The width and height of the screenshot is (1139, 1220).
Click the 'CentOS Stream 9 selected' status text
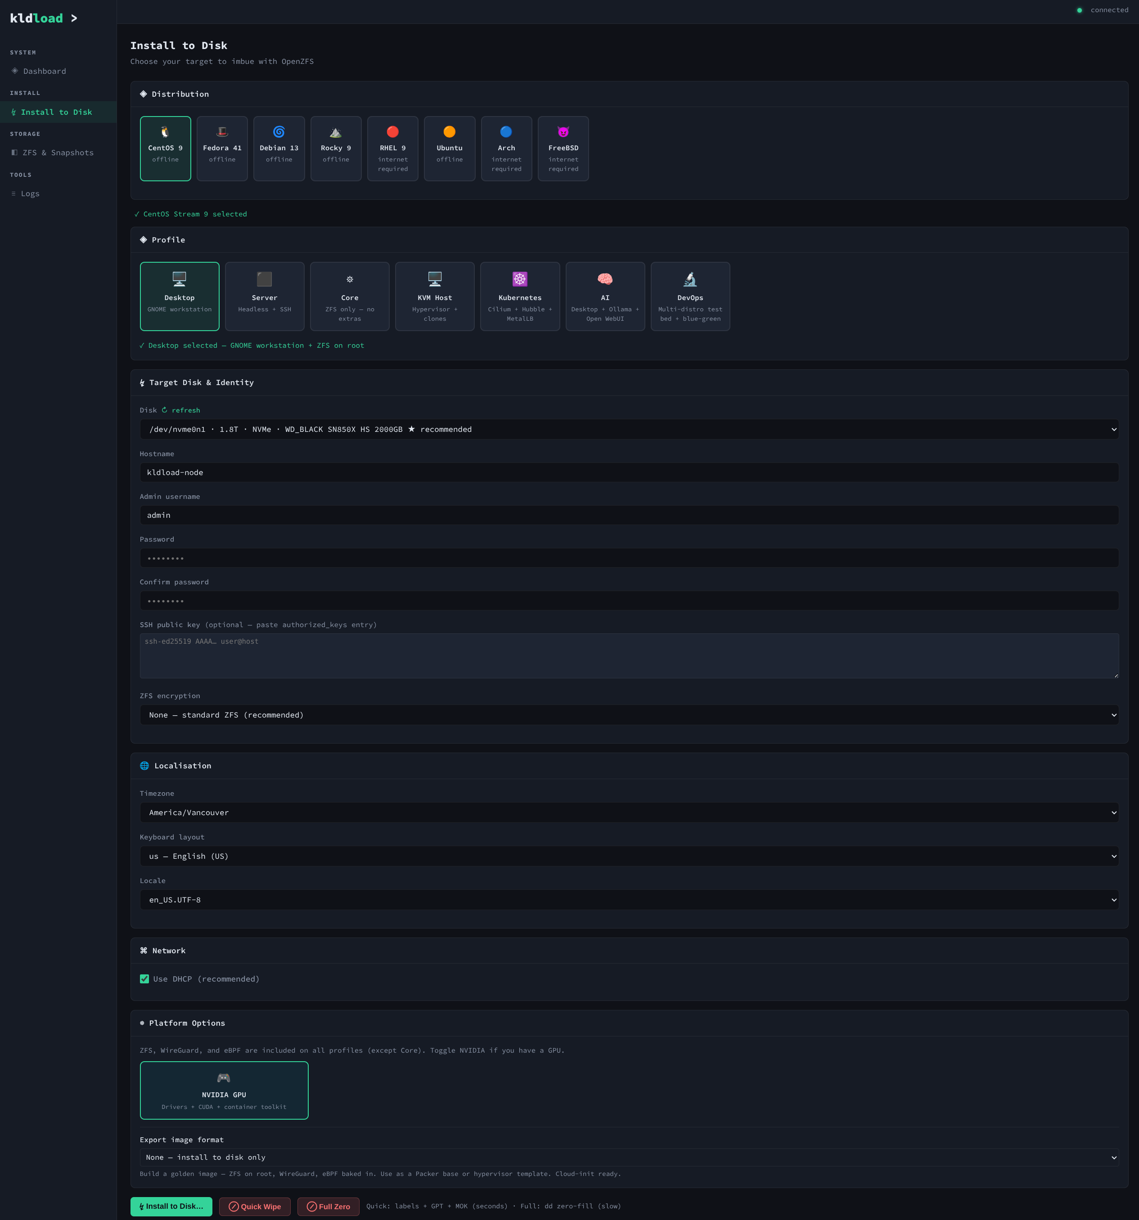tap(190, 214)
